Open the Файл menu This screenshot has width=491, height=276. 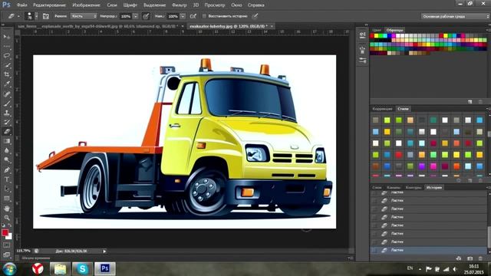point(22,5)
